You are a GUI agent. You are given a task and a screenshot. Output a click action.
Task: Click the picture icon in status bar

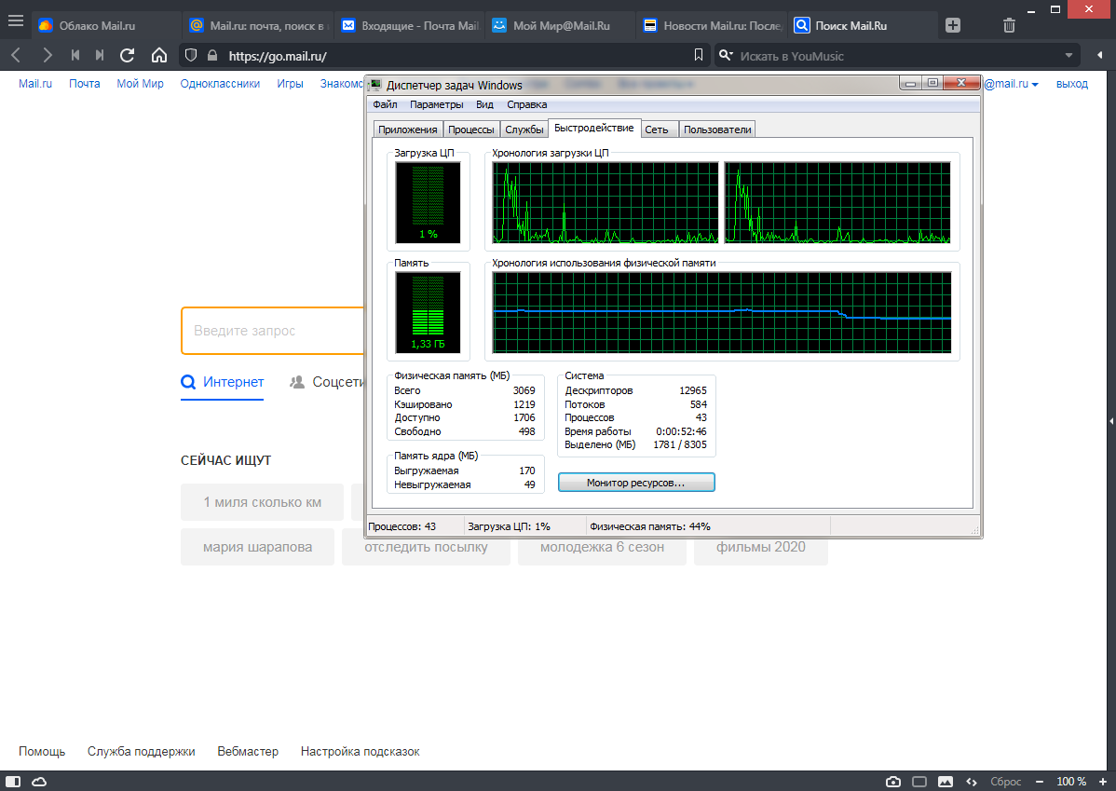coord(946,782)
